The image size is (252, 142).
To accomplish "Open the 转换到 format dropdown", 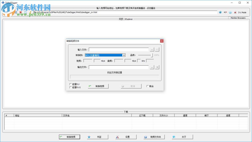I will tap(124, 55).
